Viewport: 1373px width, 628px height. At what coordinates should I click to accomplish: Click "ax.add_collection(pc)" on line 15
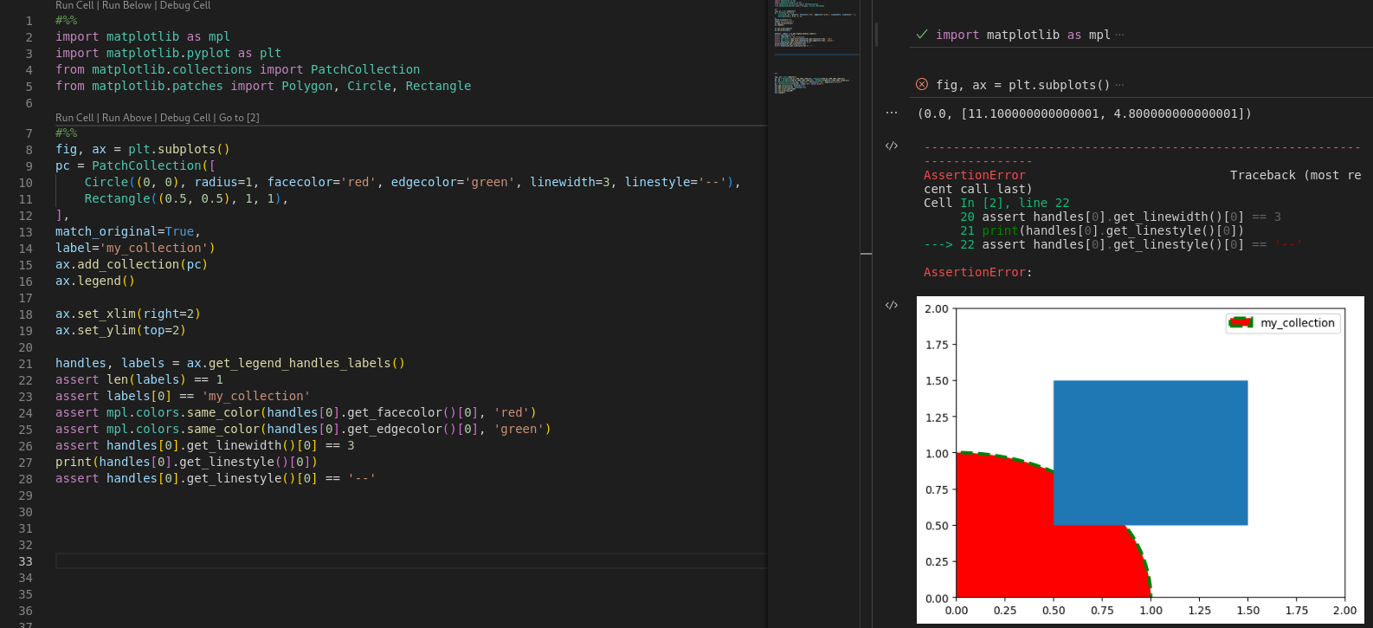pos(132,264)
